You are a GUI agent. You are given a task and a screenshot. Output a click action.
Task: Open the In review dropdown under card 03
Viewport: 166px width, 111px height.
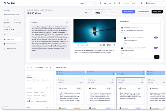pos(139,108)
